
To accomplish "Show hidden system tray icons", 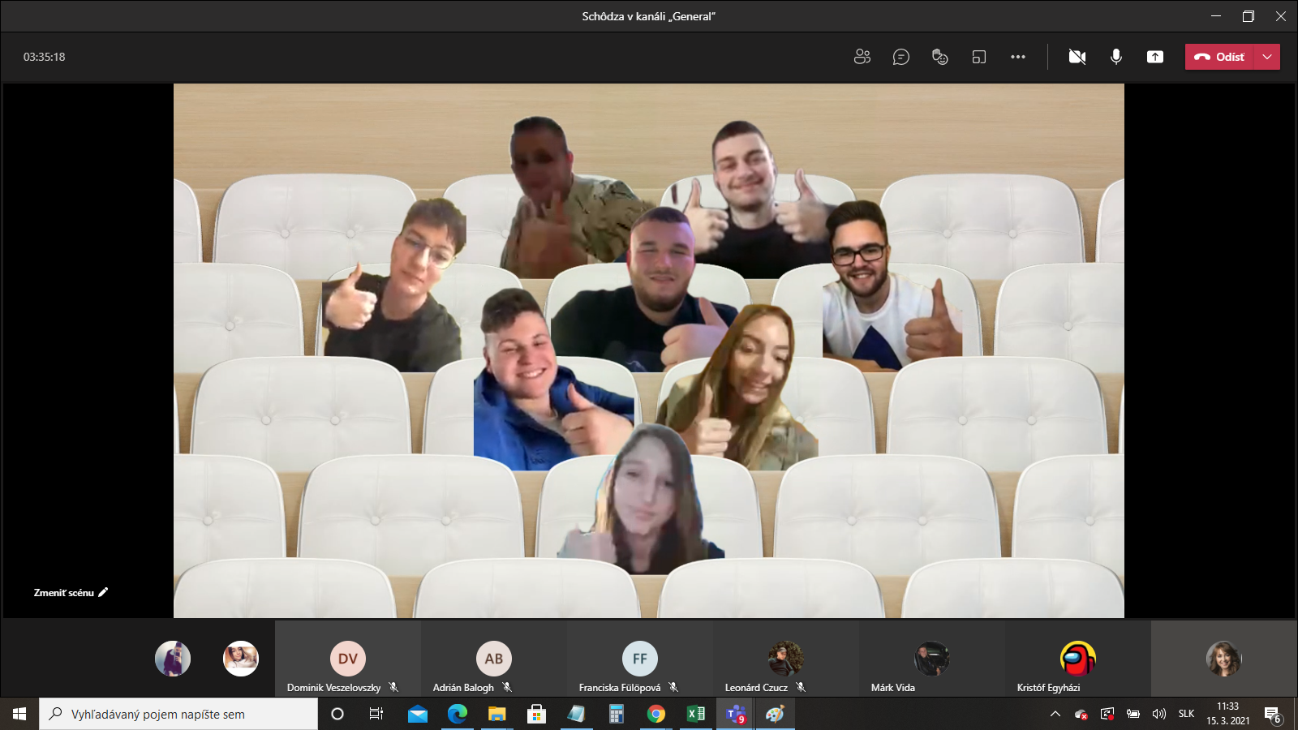I will [1055, 714].
